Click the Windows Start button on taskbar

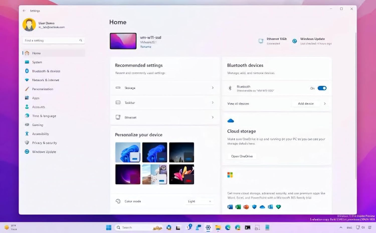point(109,227)
